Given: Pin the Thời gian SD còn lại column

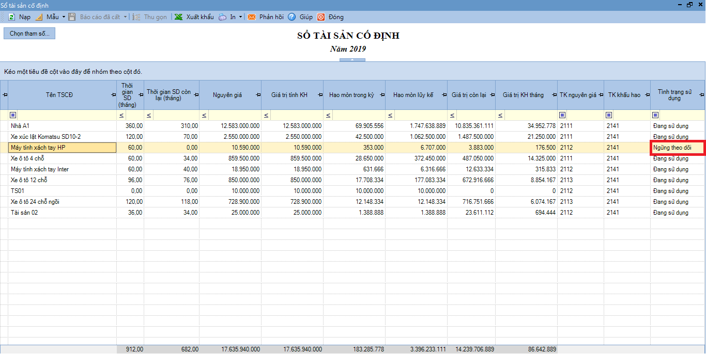Looking at the screenshot, I should (196, 95).
